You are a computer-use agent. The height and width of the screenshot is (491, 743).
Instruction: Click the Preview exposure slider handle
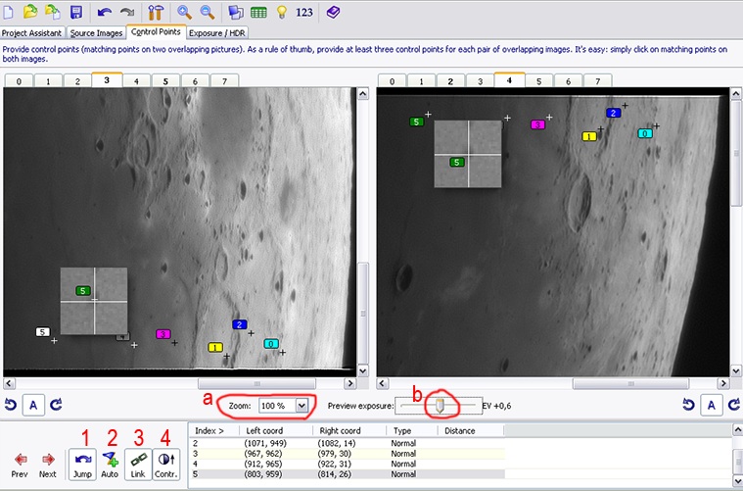point(441,404)
